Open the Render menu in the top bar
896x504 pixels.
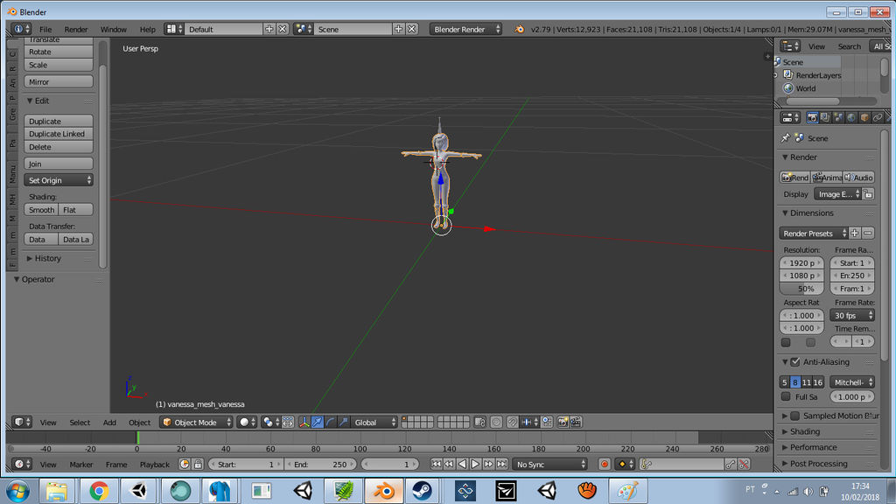tap(75, 29)
